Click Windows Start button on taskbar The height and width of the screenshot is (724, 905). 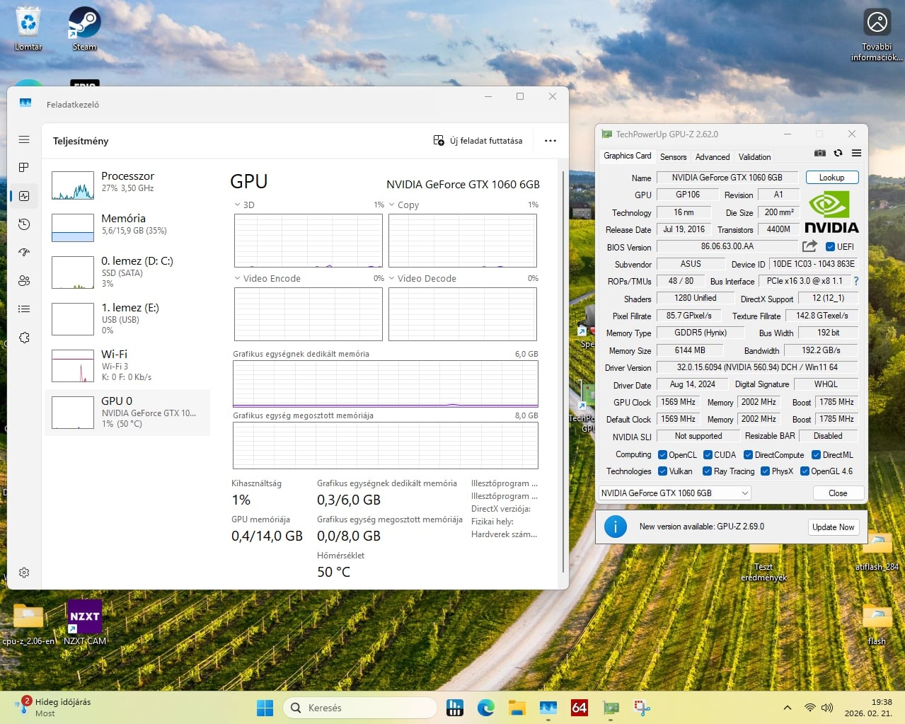coord(265,708)
